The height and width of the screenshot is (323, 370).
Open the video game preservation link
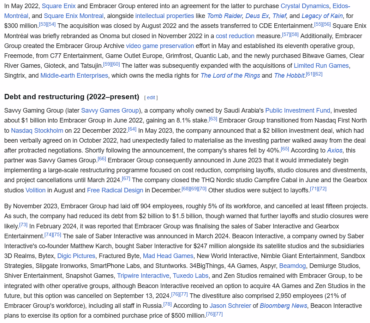[x=160, y=46]
